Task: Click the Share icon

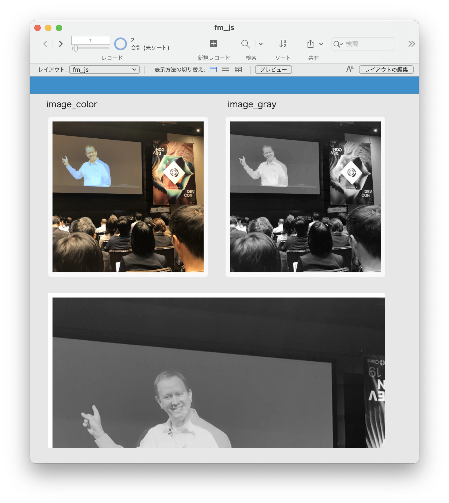Action: click(310, 44)
